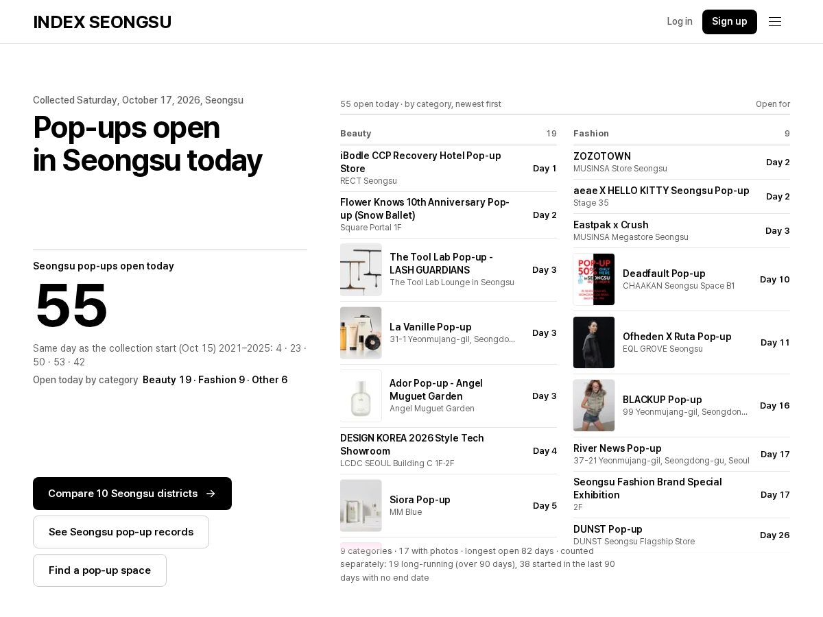
Task: Open Deadfault Pop-up poster thumbnail
Action: pos(594,280)
